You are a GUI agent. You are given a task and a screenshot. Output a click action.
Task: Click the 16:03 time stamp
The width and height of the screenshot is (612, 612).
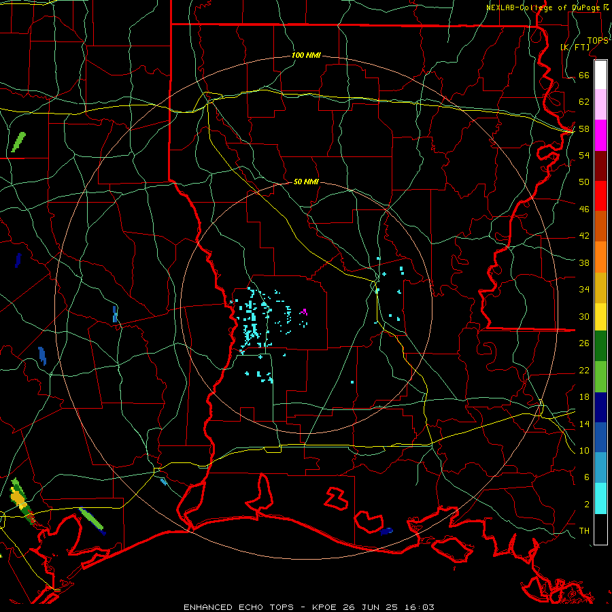(x=420, y=607)
